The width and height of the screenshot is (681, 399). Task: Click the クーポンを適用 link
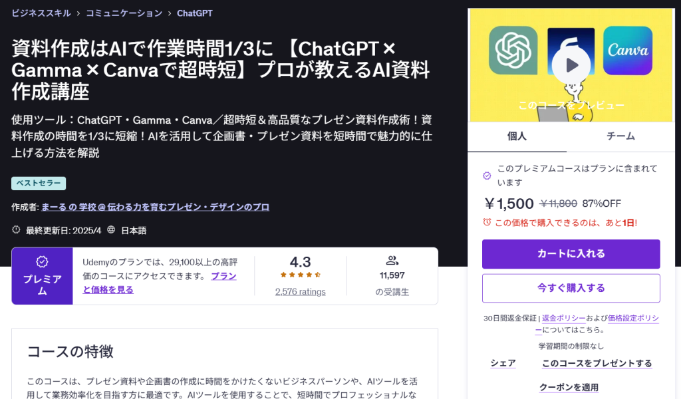(x=569, y=387)
